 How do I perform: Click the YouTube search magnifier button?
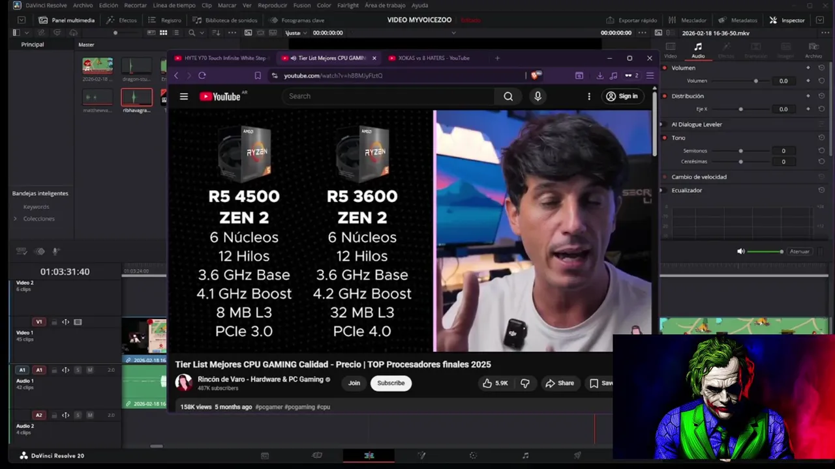point(508,96)
